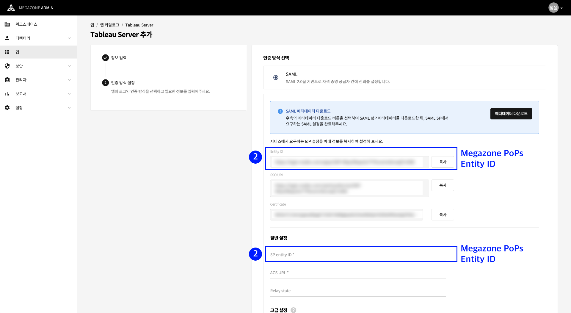Open the 관리자 menu item
The height and width of the screenshot is (313, 571).
[x=38, y=80]
